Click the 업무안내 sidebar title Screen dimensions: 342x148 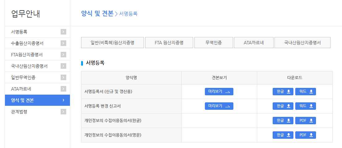[x=25, y=14]
